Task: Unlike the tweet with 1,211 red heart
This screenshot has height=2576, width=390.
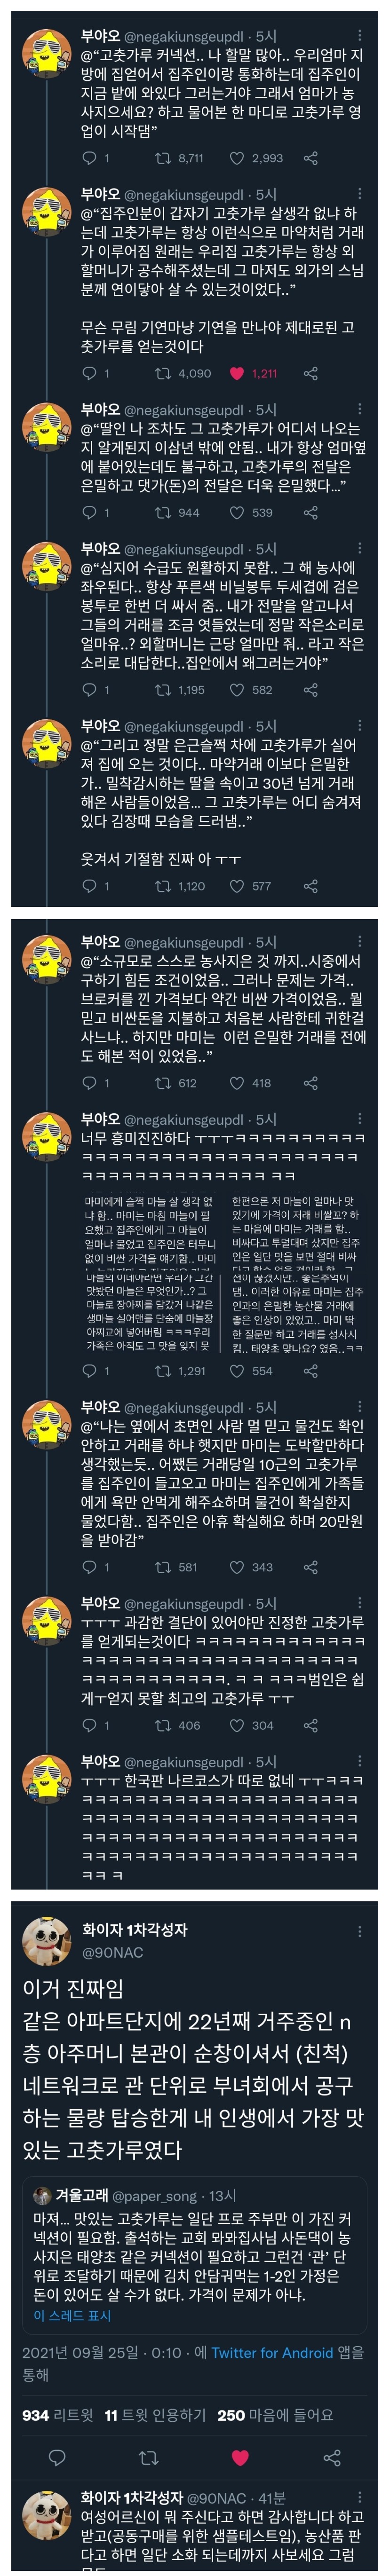Action: point(237,373)
